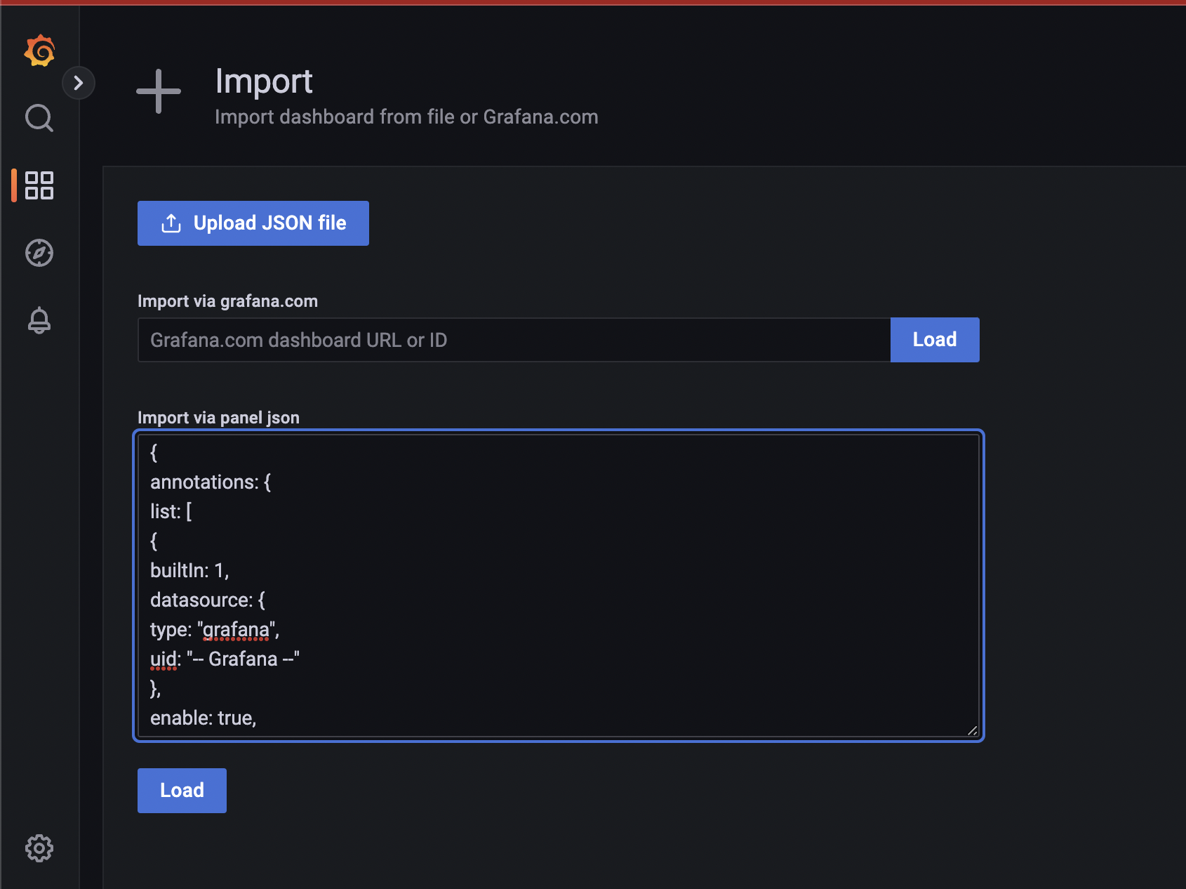Focus the Grafana.com dashboard URL or ID field

click(514, 340)
